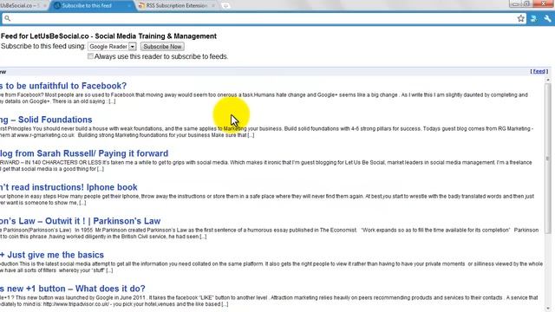Viewport: 555px width, 312px height.
Task: Click the extension icon next to wrench
Action: 534,18
